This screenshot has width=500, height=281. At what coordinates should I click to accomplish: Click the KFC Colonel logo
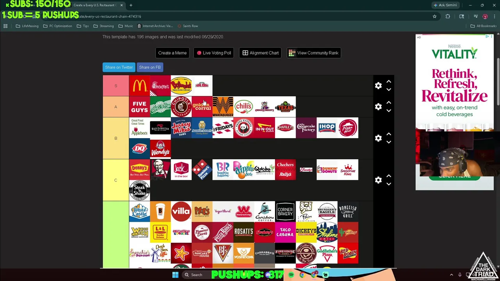[x=160, y=170]
